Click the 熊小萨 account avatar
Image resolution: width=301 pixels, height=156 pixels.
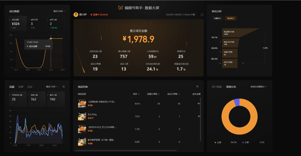(x=76, y=15)
